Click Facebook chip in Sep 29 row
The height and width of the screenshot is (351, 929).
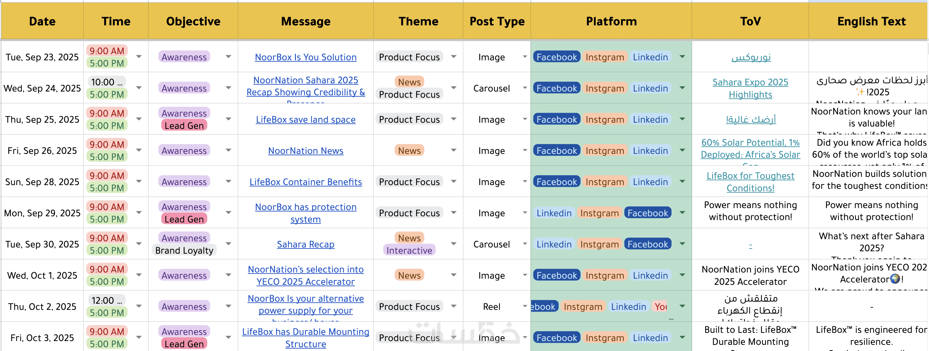click(647, 213)
